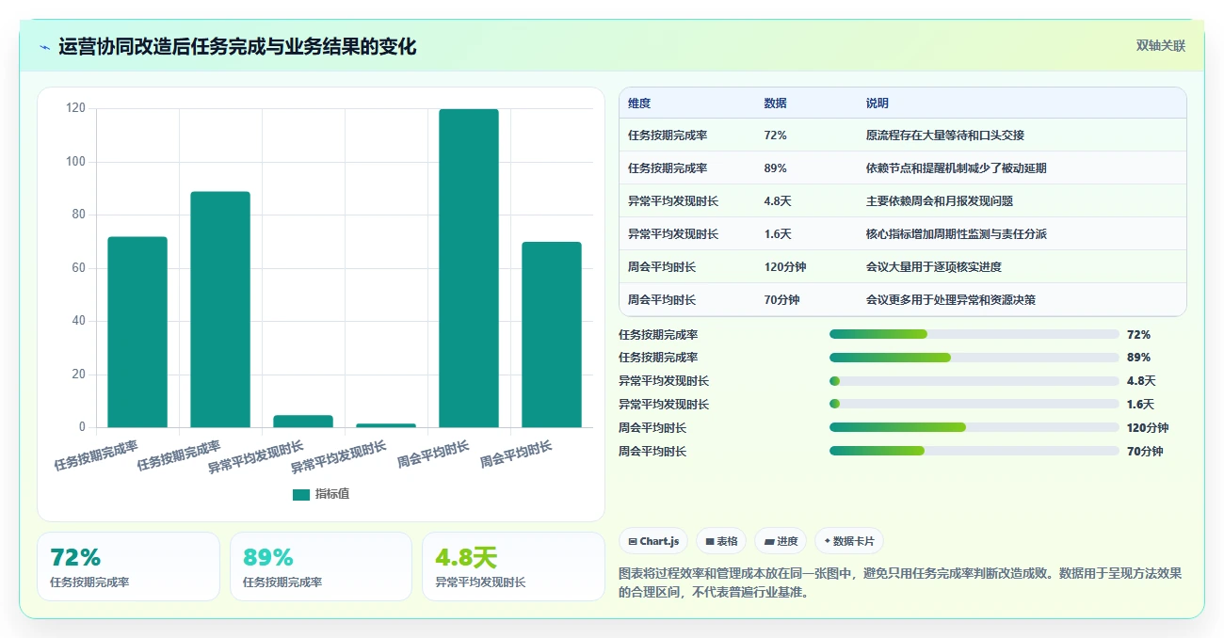The width and height of the screenshot is (1224, 638).
Task: Click table cell 主要依赖周会和月报发现问题
Action: [940, 201]
